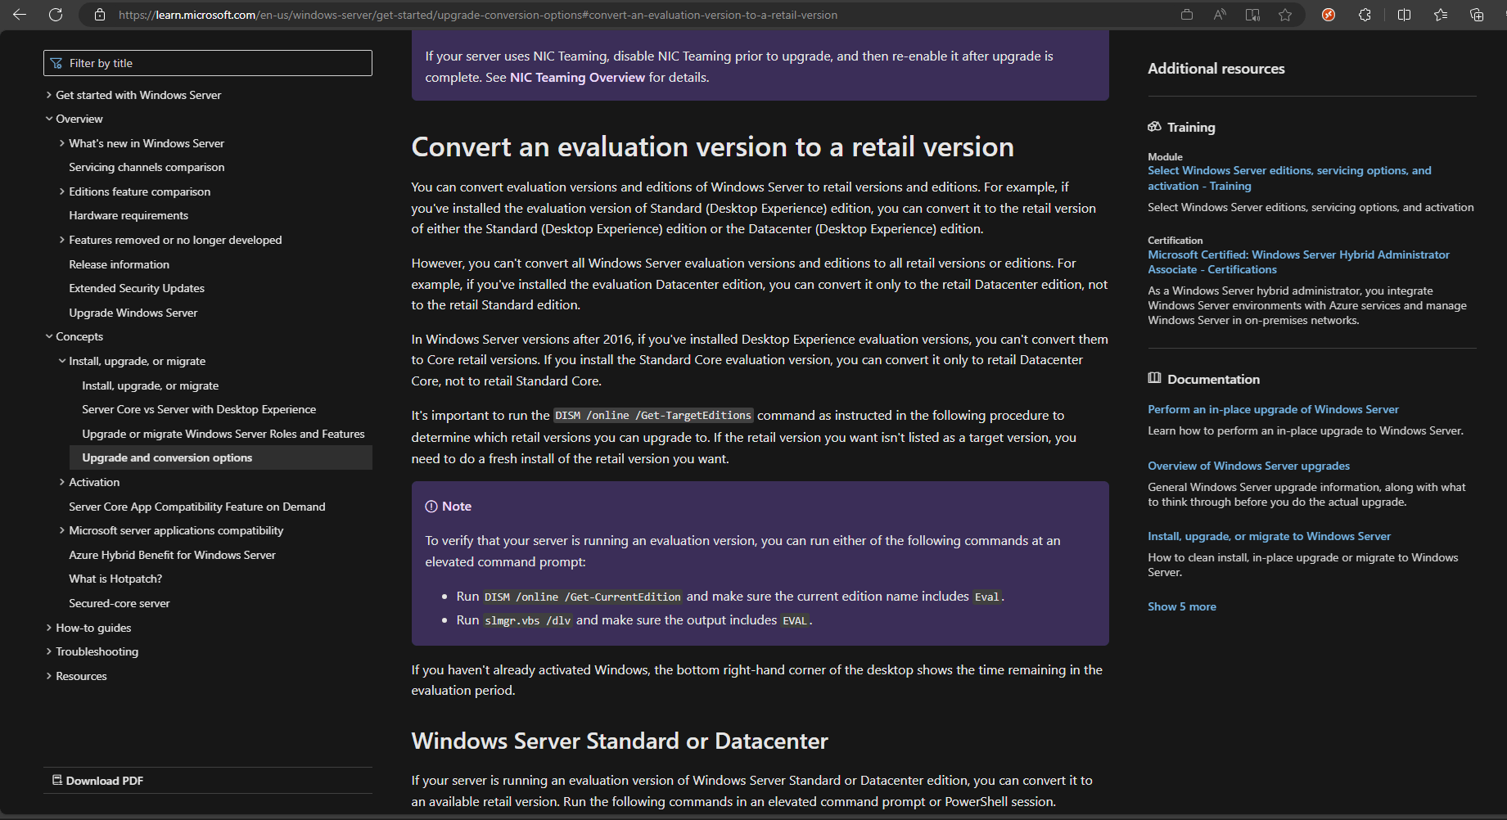Click Show 5 more resources

tap(1182, 606)
